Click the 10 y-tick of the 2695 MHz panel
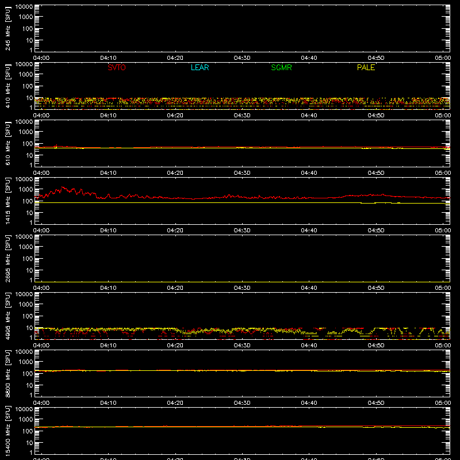 click(x=29, y=270)
